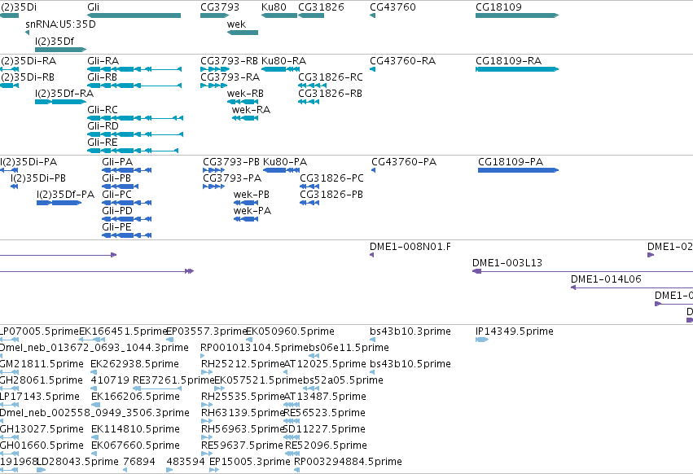
Task: Click the l(2)35Df-RA transcript label
Action: coord(64,94)
